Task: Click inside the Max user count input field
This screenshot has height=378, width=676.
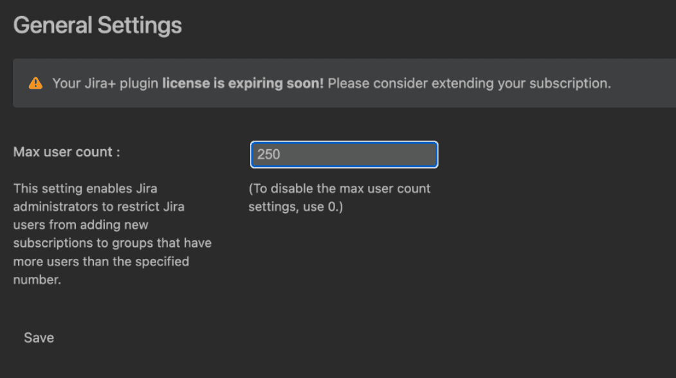Action: pos(343,154)
